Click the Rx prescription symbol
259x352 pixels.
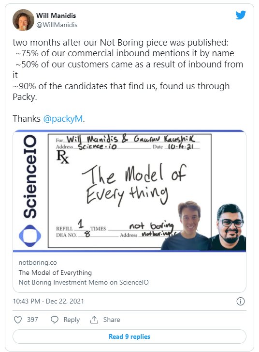(63, 157)
